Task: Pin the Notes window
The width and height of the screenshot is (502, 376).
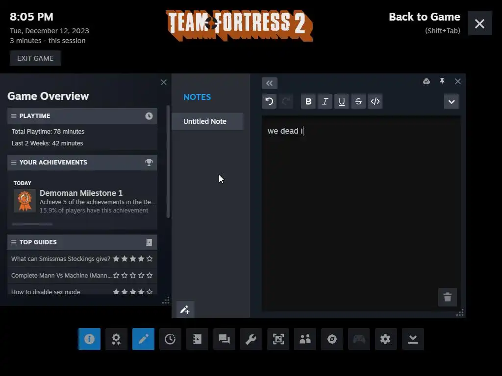Action: tap(442, 81)
